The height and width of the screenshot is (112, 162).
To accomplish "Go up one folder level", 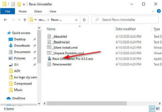I will click(x=25, y=20).
